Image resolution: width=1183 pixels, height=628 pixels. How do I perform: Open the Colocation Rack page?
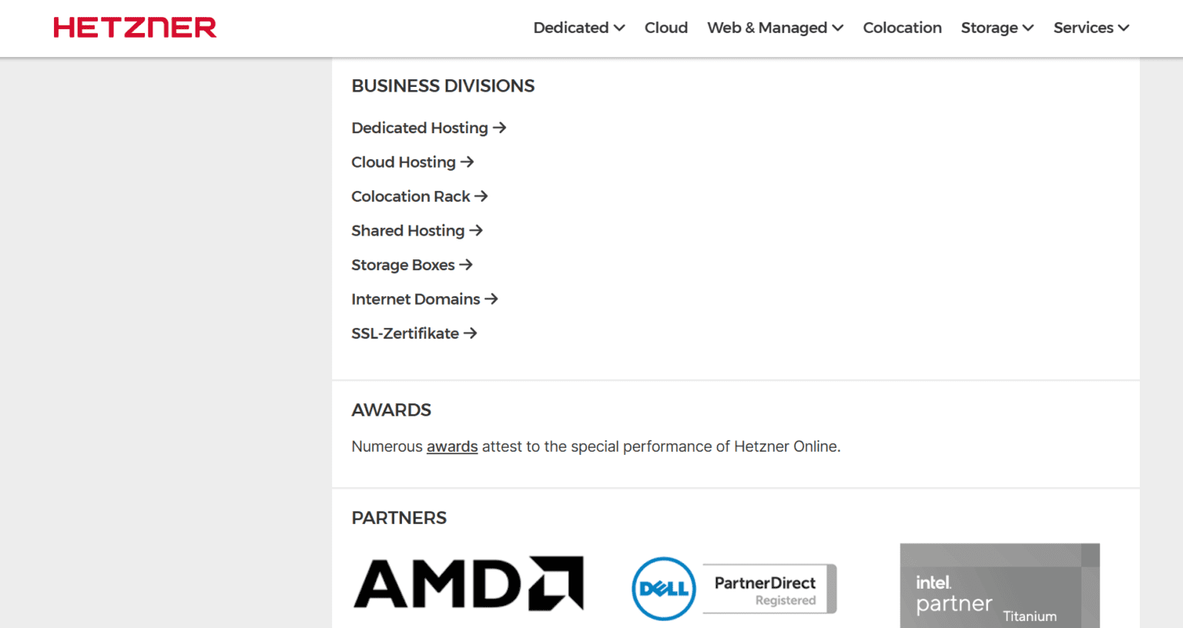[x=411, y=196]
